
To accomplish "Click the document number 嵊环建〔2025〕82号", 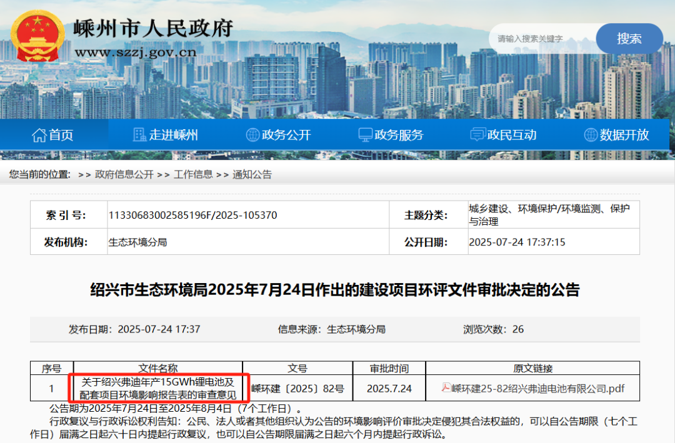I will (x=297, y=389).
